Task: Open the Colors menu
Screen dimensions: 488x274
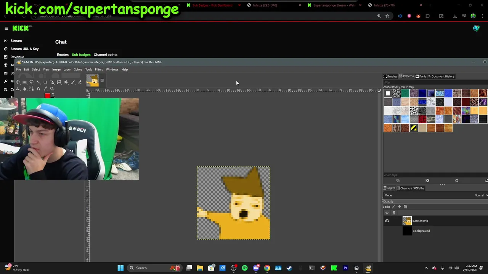Action: click(78, 69)
